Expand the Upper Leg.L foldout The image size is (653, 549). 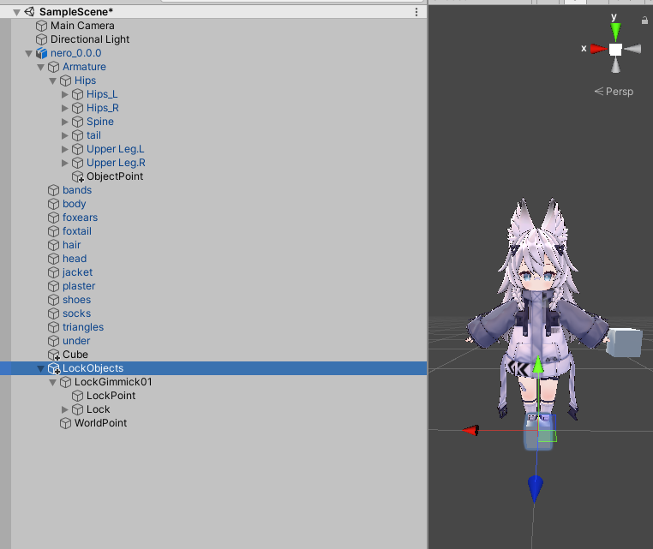pos(65,149)
